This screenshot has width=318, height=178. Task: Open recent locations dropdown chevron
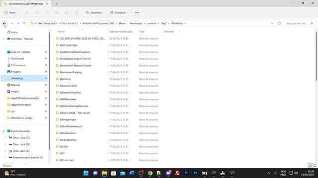(18, 23)
